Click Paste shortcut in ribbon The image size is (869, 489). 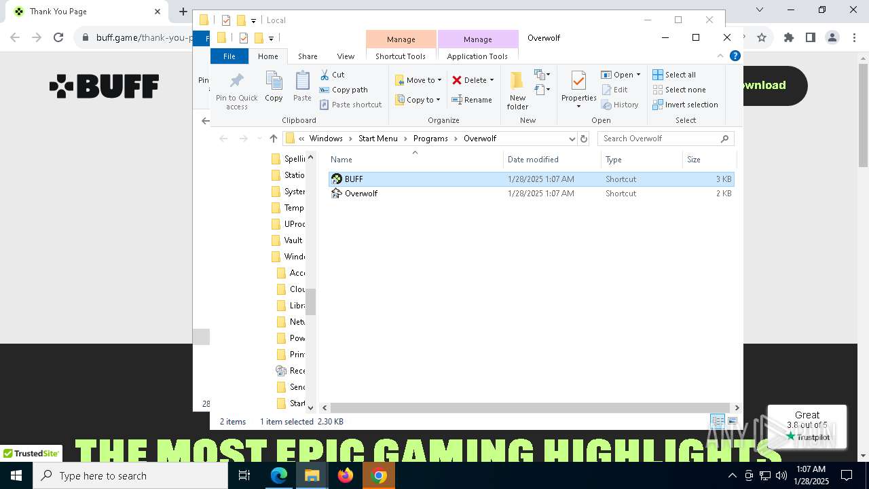click(x=350, y=105)
